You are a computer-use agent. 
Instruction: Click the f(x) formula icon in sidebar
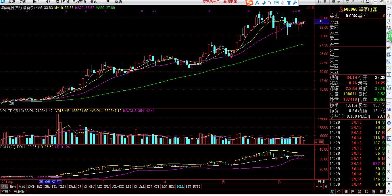(x=389, y=88)
